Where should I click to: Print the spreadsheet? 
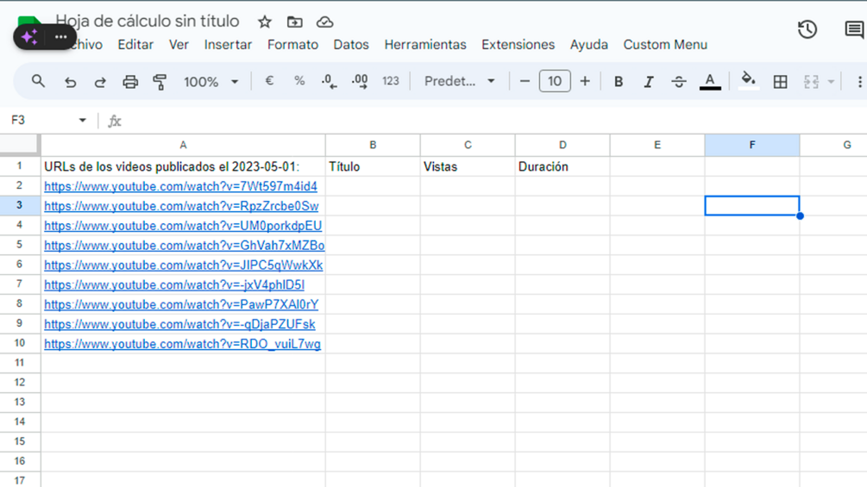tap(130, 82)
